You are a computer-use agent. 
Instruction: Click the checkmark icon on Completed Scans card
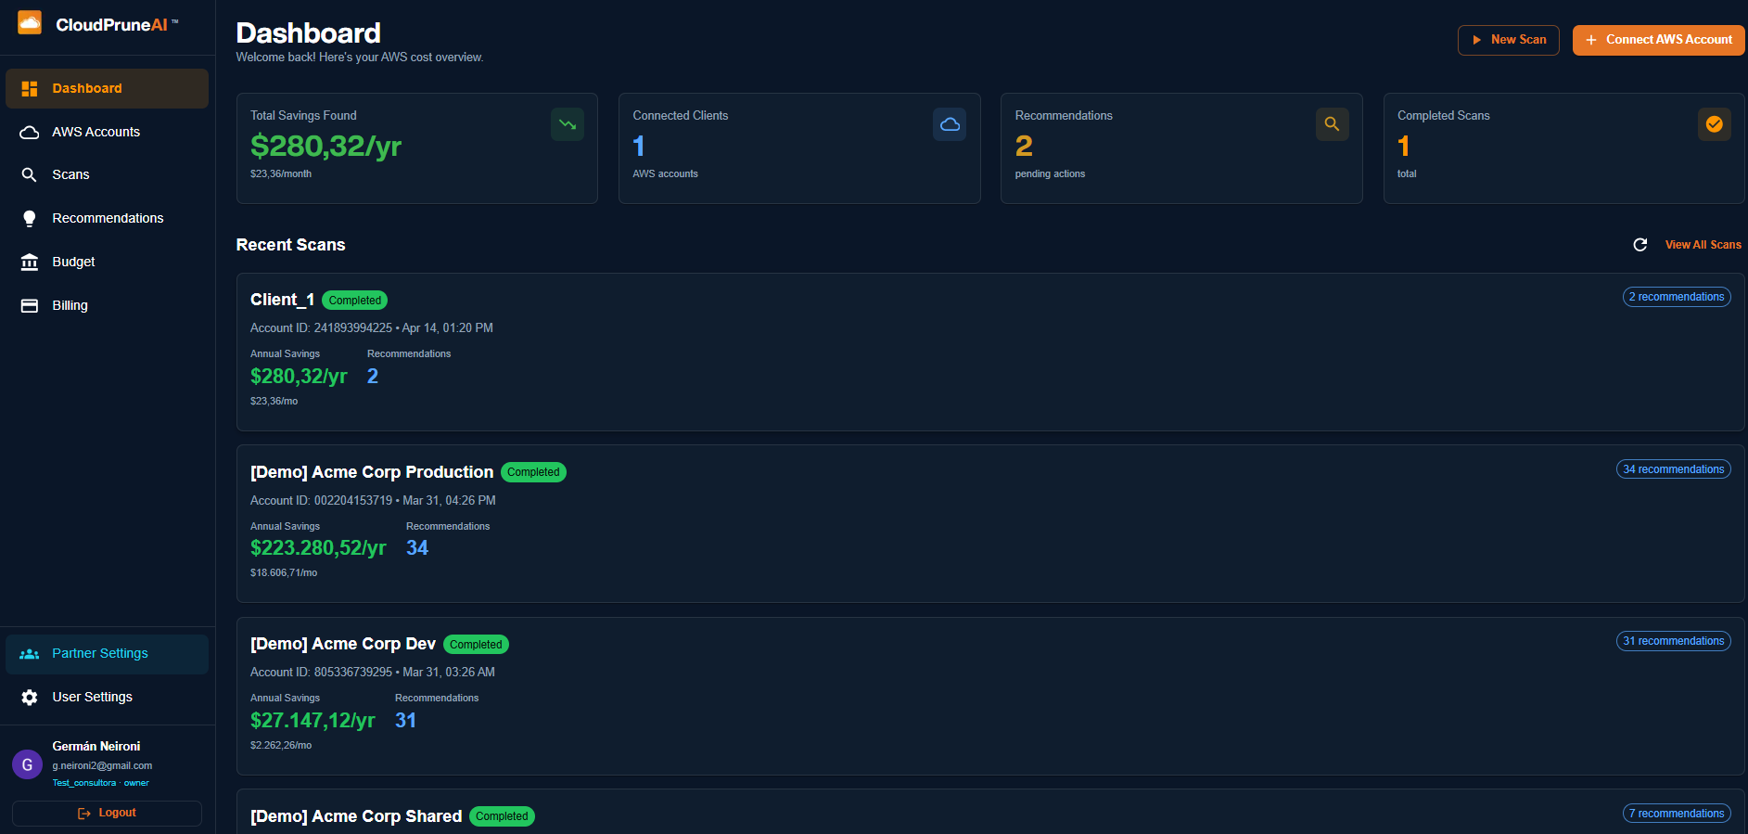[1715, 124]
